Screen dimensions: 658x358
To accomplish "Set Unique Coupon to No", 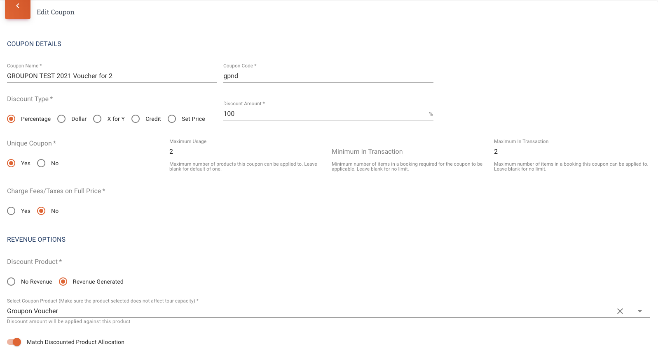I will click(41, 163).
